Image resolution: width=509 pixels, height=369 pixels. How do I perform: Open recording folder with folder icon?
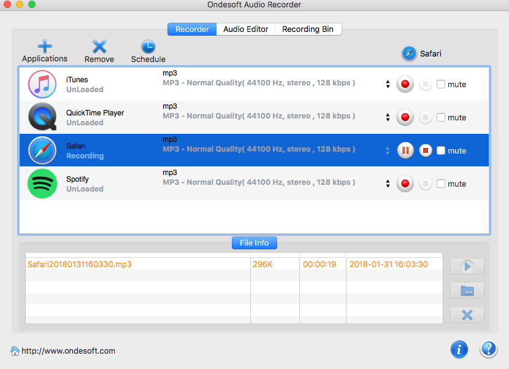pos(467,290)
